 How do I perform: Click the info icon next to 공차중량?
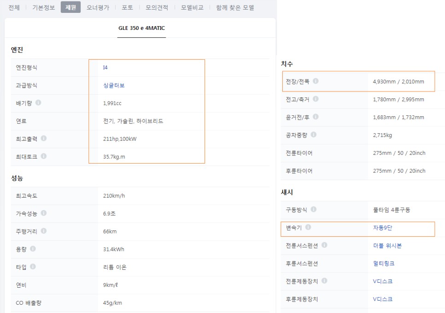[314, 135]
